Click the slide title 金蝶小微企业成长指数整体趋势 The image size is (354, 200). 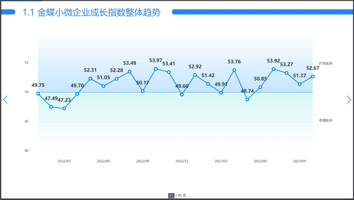99,12
